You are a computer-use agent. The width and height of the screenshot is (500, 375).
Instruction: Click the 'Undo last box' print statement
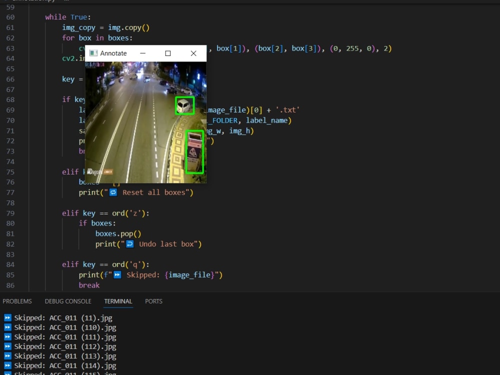click(148, 244)
